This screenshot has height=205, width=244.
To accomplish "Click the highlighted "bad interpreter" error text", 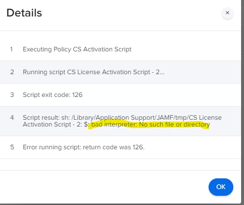I will [x=114, y=125].
